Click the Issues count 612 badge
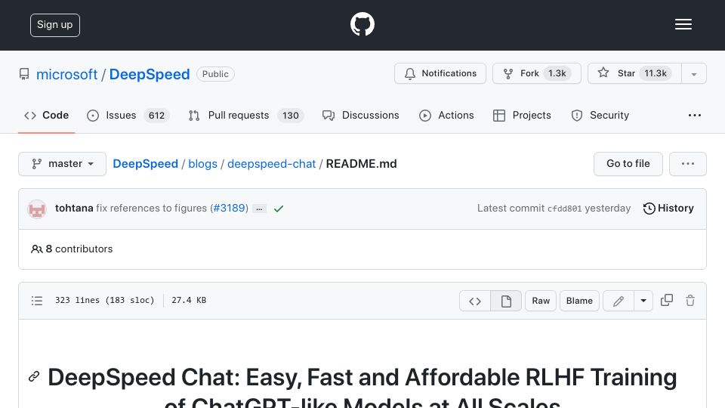 pos(156,115)
